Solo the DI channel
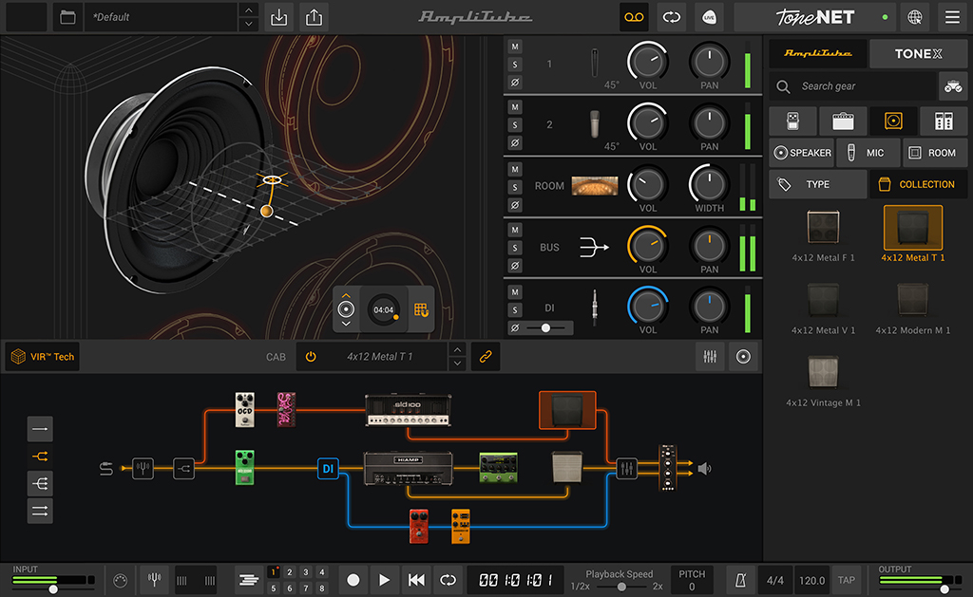Screen dimensions: 973x597 point(516,308)
